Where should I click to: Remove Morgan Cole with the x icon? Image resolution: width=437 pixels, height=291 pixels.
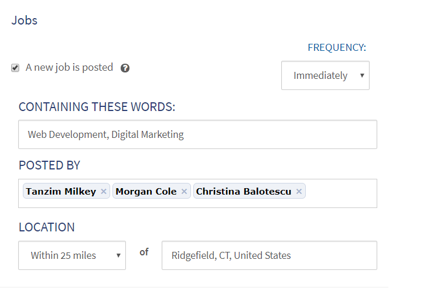point(184,192)
